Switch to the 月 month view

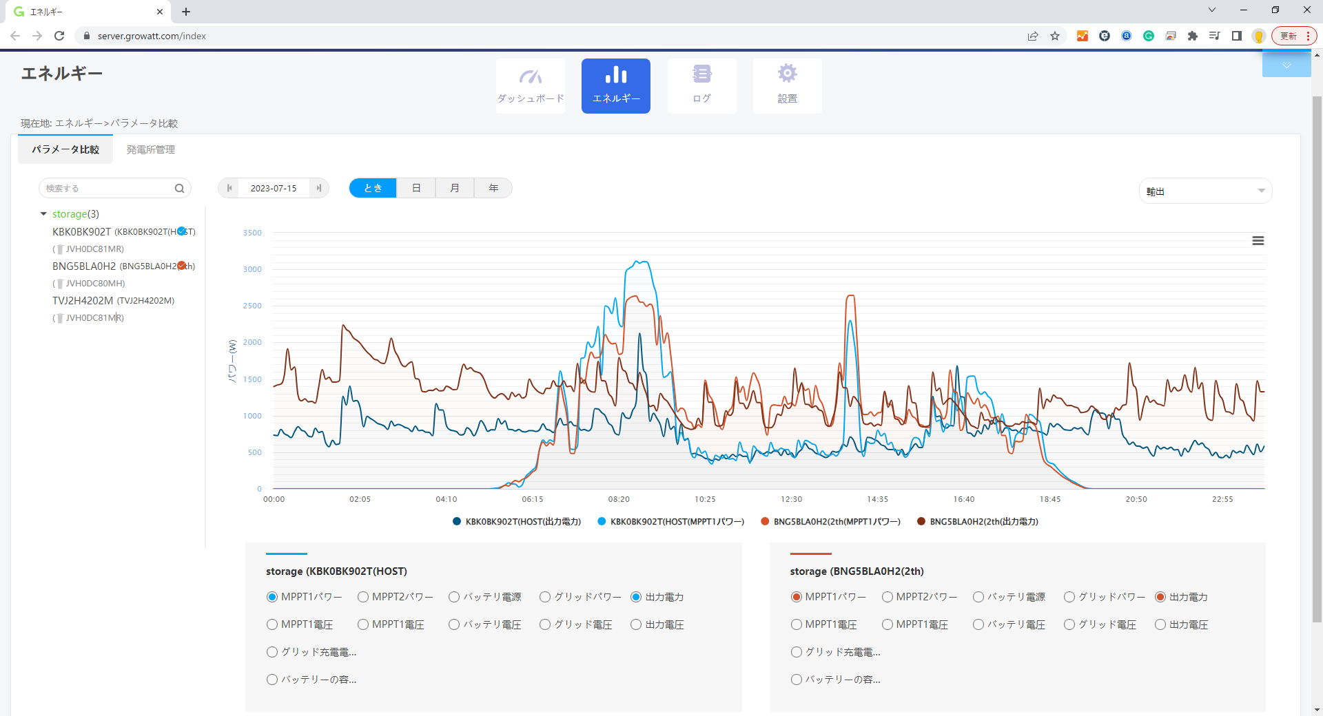(454, 188)
